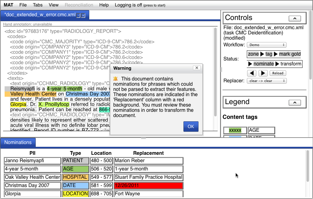The height and width of the screenshot is (199, 313).
Task: Open the Replacer dropdown menu
Action: [267, 81]
